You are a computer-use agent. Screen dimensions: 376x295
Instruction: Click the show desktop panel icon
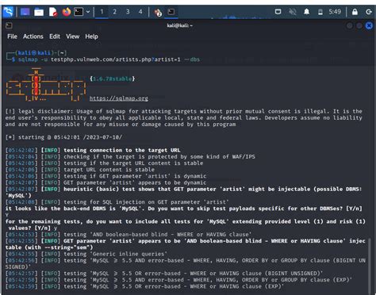point(25,12)
